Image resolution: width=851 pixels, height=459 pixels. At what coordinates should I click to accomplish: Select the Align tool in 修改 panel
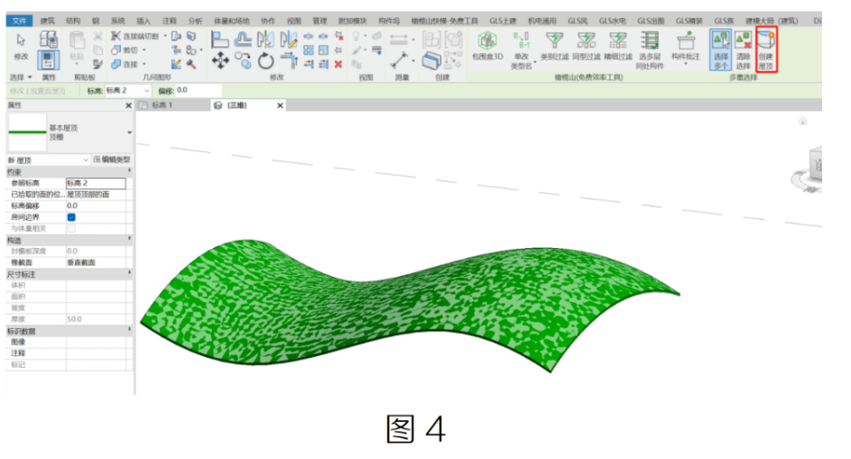pyautogui.click(x=220, y=40)
